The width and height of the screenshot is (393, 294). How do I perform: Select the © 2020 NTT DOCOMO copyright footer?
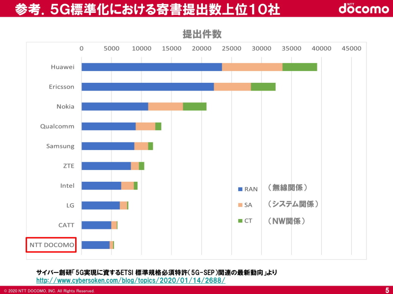49,291
